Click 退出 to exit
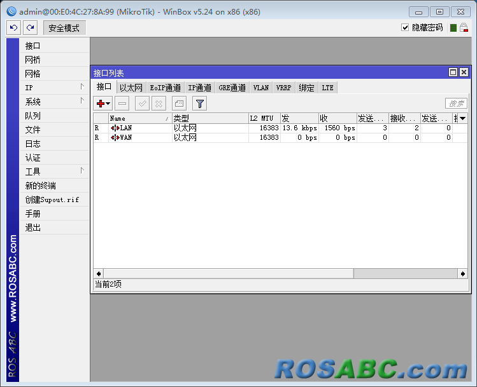 tap(55, 227)
